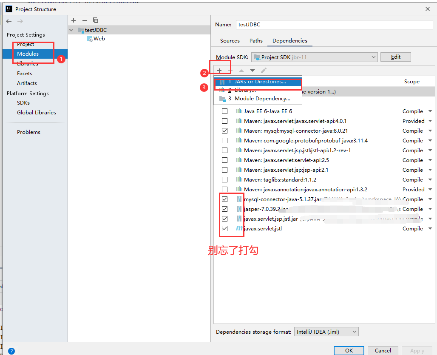Click jar icon of javax.servlet.jsp.jstl.jar
The width and height of the screenshot is (437, 355).
[x=239, y=219]
